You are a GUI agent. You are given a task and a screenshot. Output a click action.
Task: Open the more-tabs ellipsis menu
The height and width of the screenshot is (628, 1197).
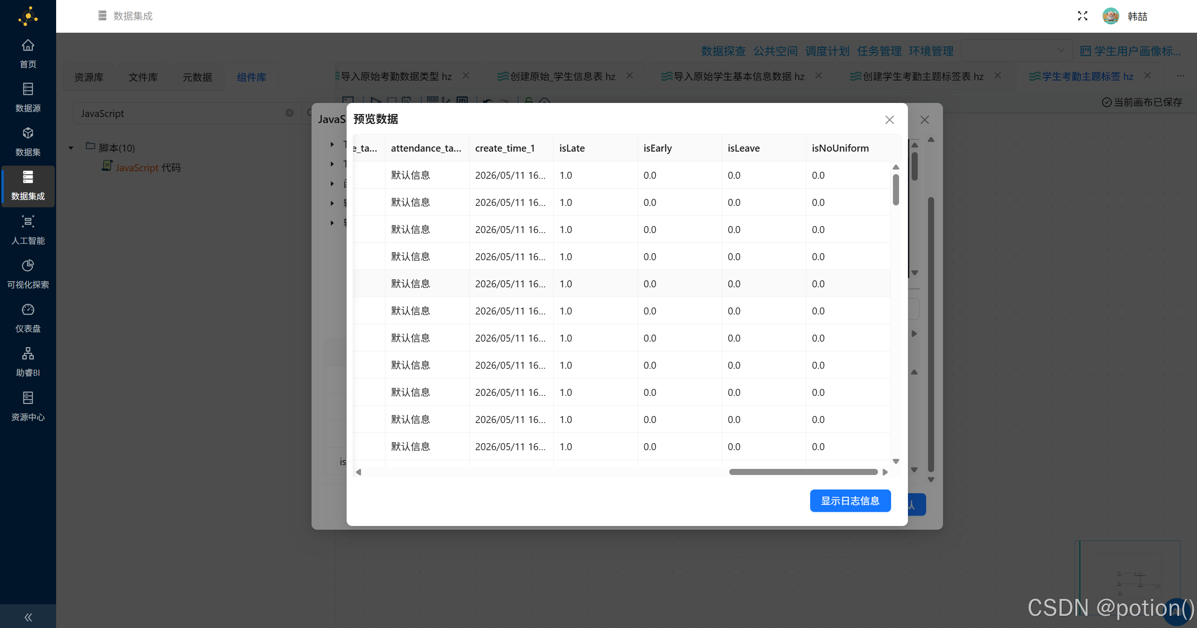tap(1181, 76)
